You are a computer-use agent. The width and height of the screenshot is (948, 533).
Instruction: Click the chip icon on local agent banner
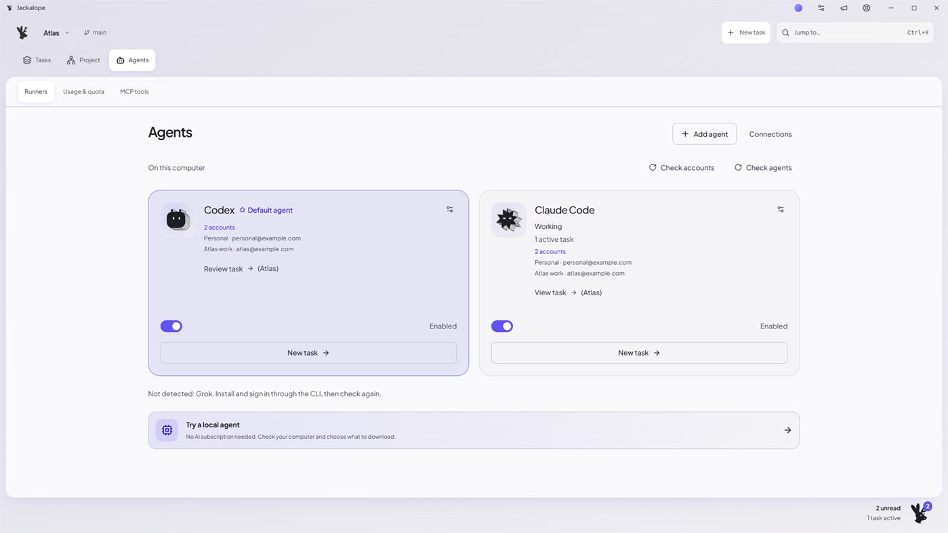click(167, 430)
